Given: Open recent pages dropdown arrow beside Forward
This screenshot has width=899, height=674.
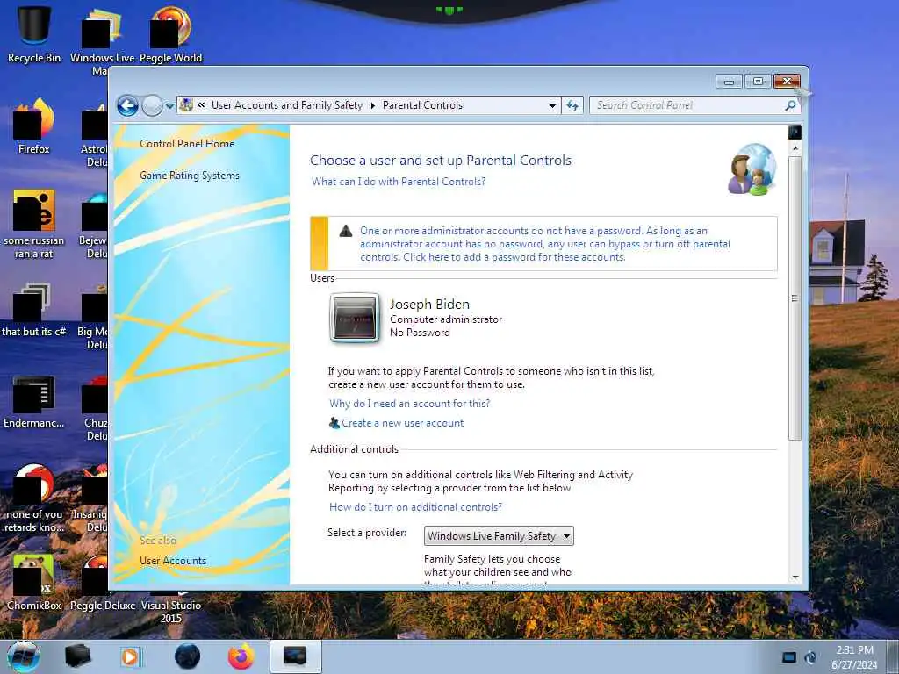Looking at the screenshot, I should pos(169,105).
